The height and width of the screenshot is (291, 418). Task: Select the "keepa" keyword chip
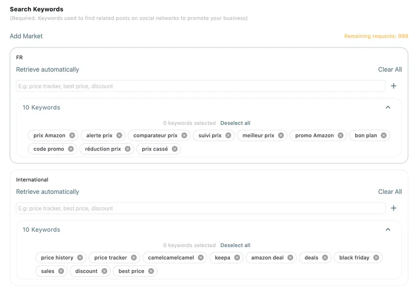pyautogui.click(x=223, y=258)
